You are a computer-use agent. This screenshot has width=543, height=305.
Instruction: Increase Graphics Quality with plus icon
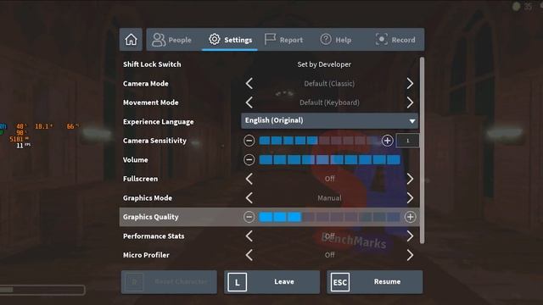coord(410,217)
